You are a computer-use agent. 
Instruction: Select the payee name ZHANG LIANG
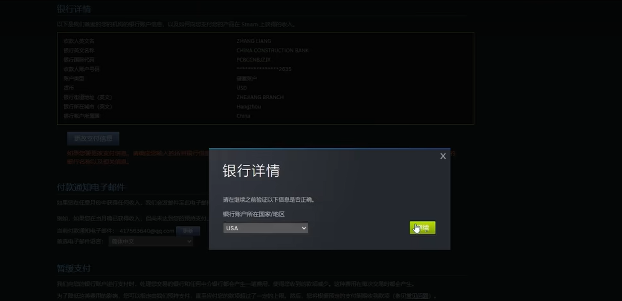tap(253, 41)
